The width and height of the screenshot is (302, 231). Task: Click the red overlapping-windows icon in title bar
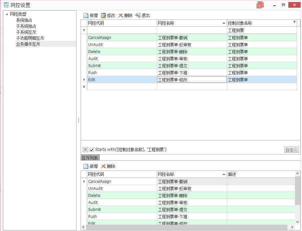click(260, 5)
